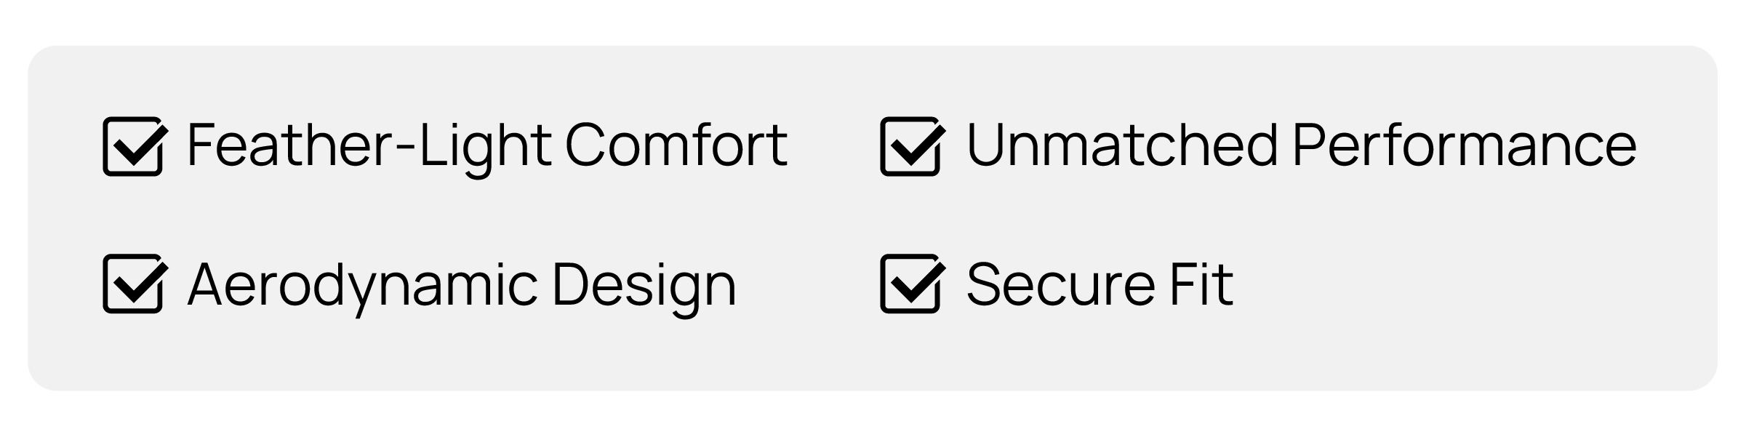1746x437 pixels.
Task: Click the checkmark icon beside Feather-Light Comfort
Action: (x=135, y=146)
